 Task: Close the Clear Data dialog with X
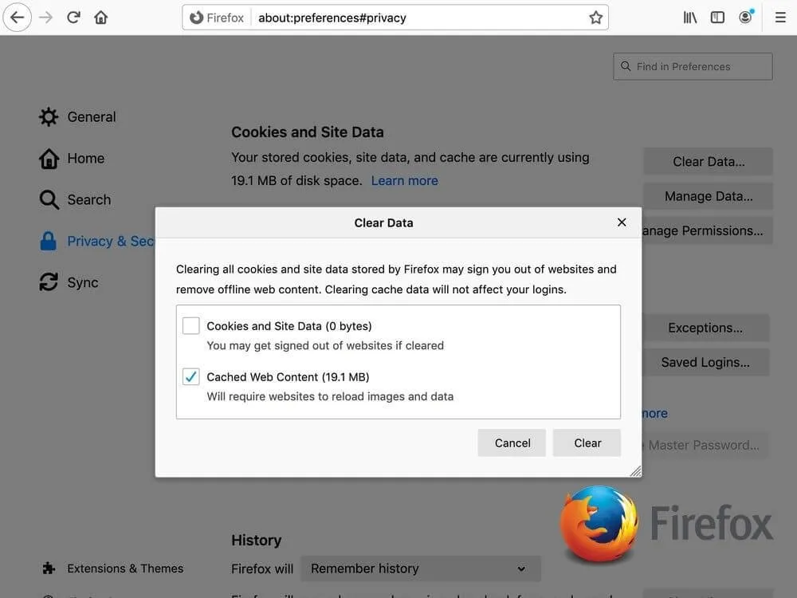pos(622,222)
